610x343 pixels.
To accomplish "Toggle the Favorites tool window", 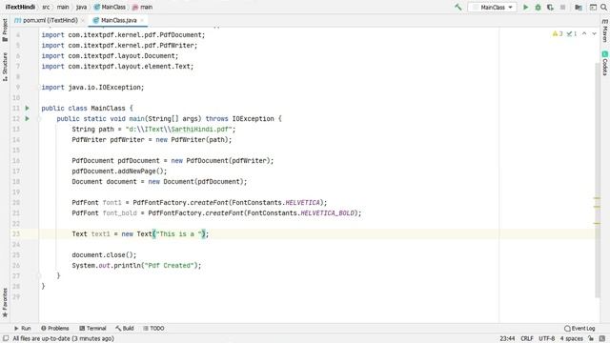I will pos(5,303).
